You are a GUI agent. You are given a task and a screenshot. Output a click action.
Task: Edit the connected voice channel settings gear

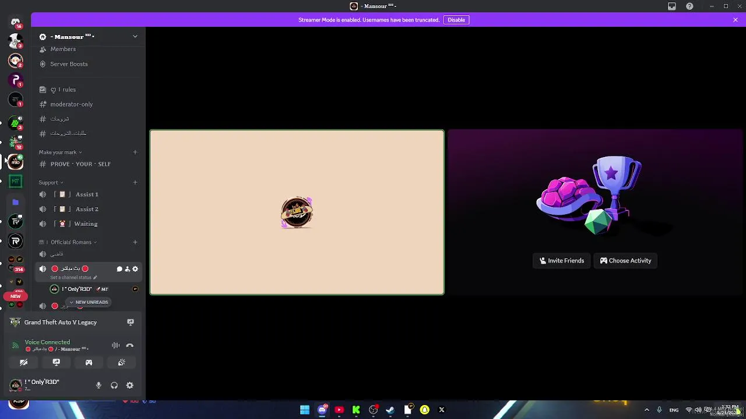coord(135,269)
